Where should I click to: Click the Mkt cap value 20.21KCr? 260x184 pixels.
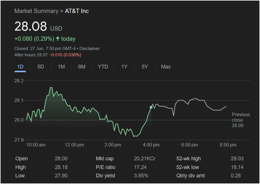pyautogui.click(x=145, y=159)
